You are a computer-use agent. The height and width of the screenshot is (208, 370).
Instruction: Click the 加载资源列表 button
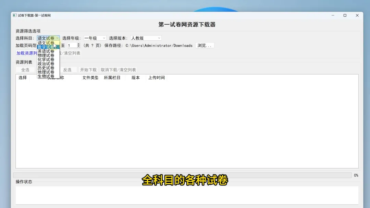pyautogui.click(x=26, y=53)
